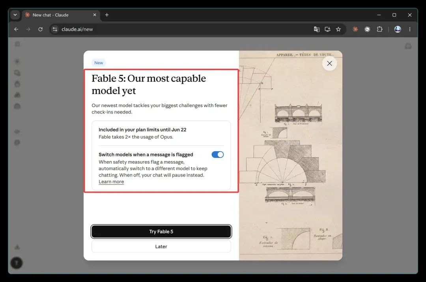Maximize the Chrome window
This screenshot has height=282, width=426.
tap(394, 15)
